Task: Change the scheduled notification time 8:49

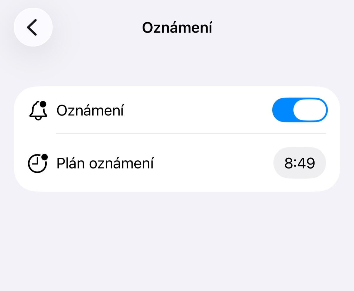Action: coord(300,163)
